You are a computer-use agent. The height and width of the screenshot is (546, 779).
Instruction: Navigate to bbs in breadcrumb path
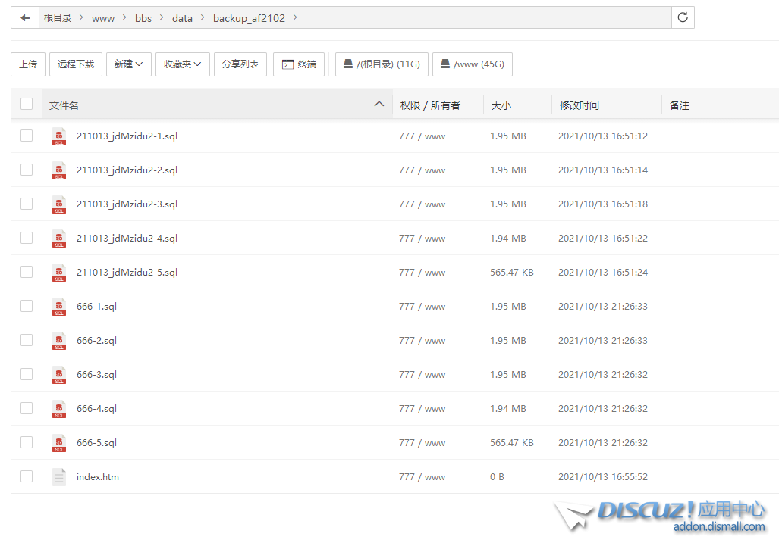(143, 18)
